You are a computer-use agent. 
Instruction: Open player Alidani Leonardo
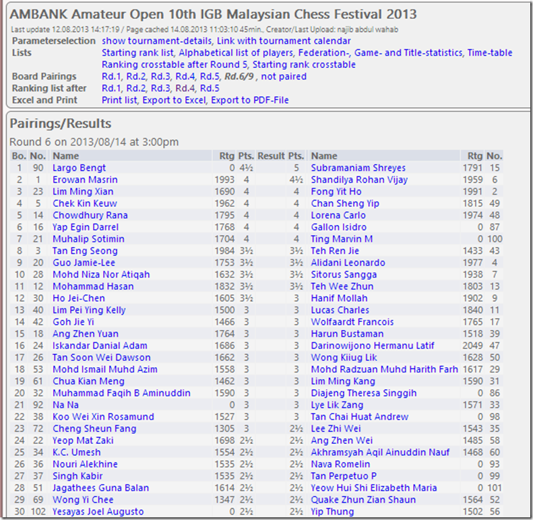click(x=348, y=263)
